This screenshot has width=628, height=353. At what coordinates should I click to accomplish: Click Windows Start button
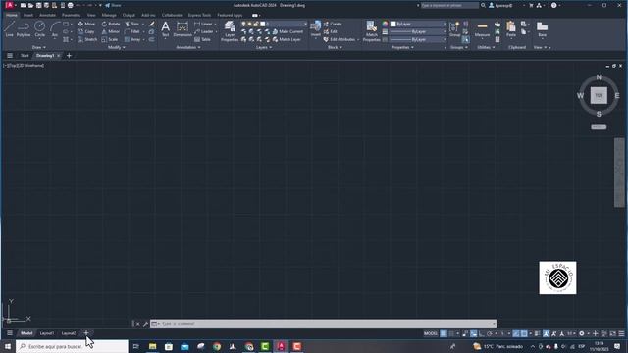point(8,346)
